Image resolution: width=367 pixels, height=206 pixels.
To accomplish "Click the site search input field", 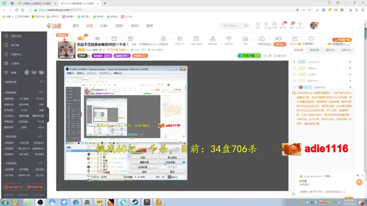I will (232, 26).
